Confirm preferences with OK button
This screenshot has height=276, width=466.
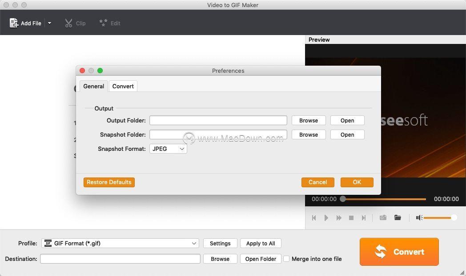tap(357, 182)
